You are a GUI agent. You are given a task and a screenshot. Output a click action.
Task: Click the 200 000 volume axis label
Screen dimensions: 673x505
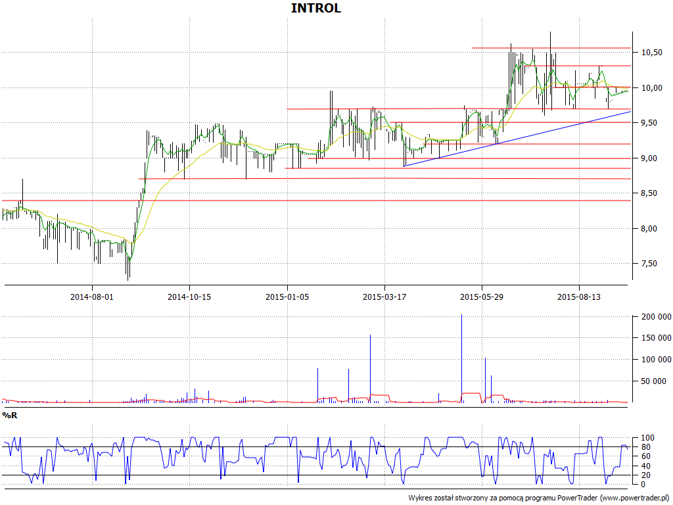657,317
